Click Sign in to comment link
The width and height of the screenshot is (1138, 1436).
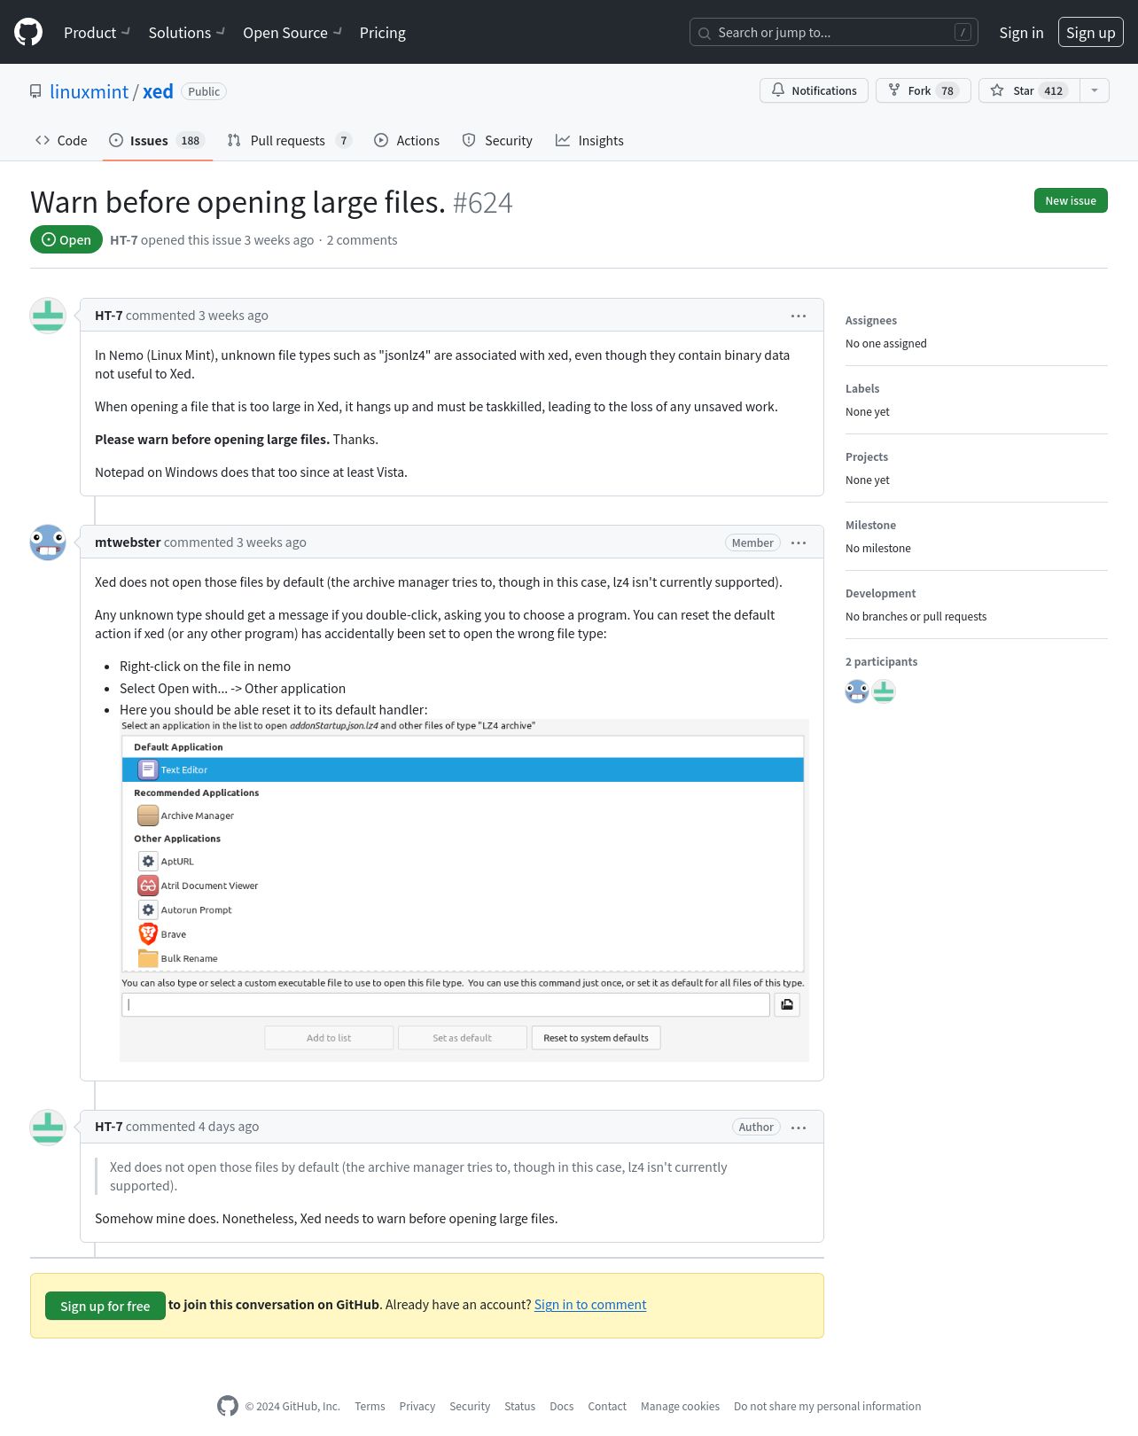pyautogui.click(x=590, y=1304)
